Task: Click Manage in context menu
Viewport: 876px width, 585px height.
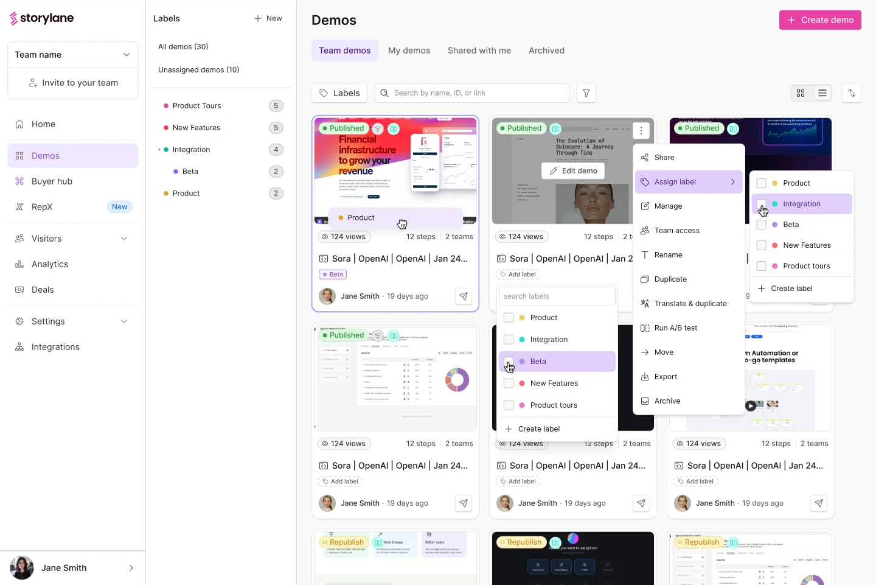Action: pos(689,206)
